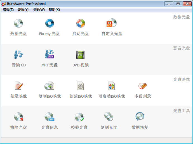
Task: Click the 音频 CD text label
Action: click(19, 65)
